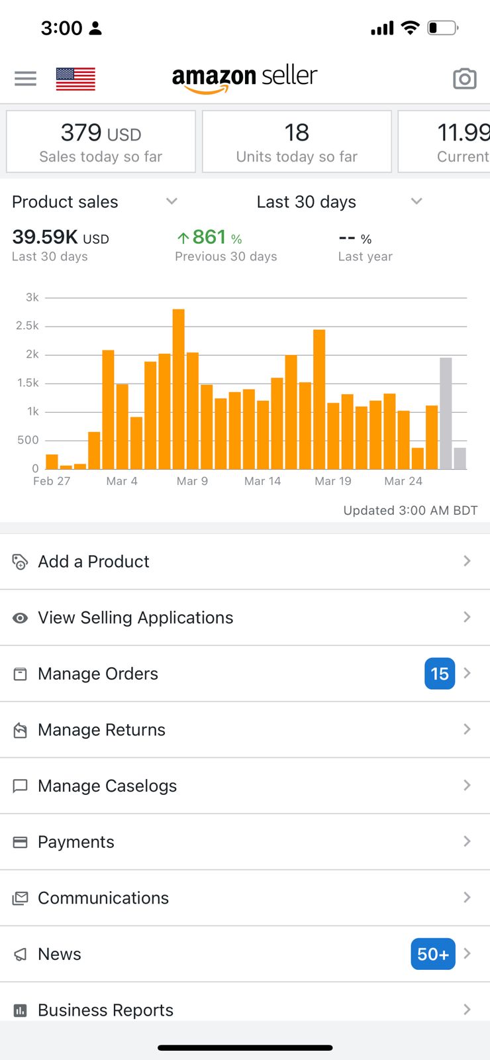Open the Communications menu item
490x1060 pixels.
pyautogui.click(x=103, y=898)
